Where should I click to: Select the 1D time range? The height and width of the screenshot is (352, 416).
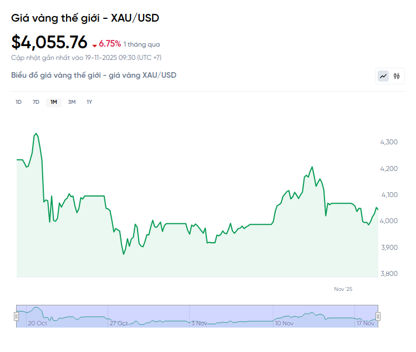(x=18, y=102)
